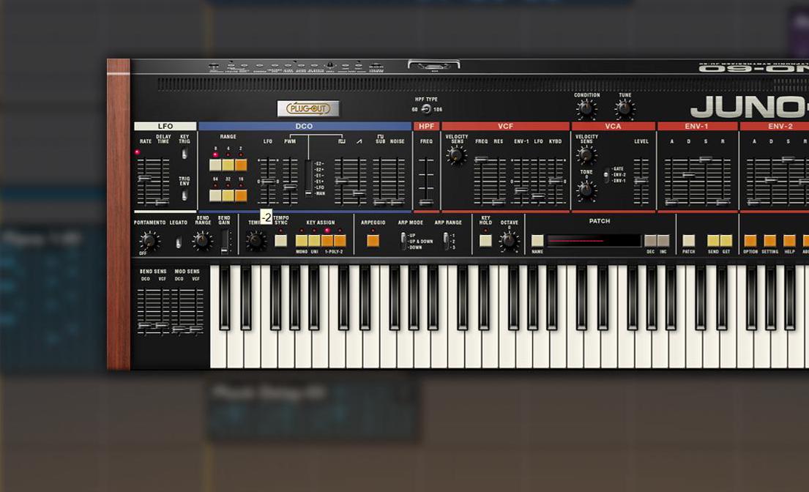Click the Tempo knob
The width and height of the screenshot is (809, 492).
click(256, 240)
